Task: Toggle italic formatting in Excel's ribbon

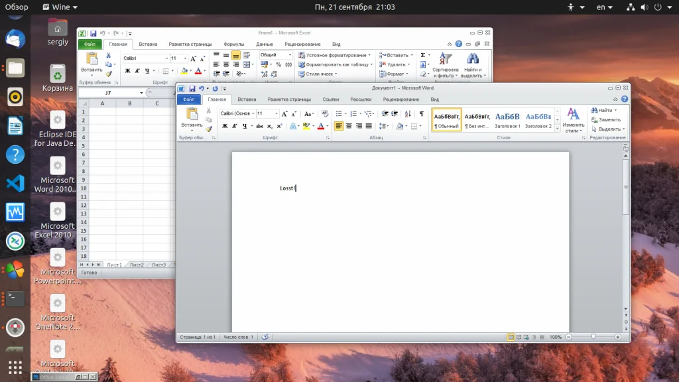Action: [137, 71]
